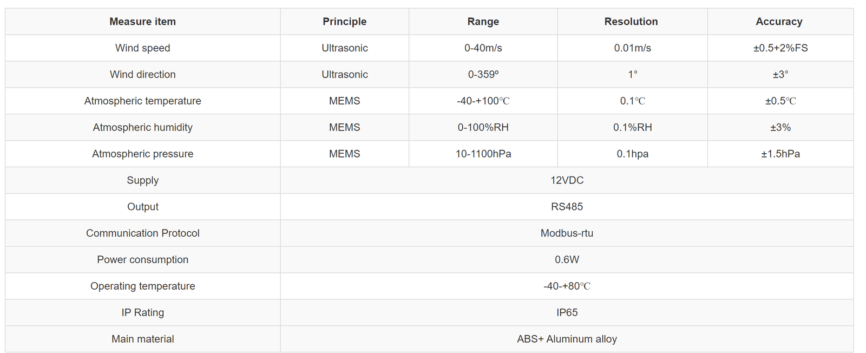
Task: Click the 0-40m/s range cell
Action: (x=483, y=48)
